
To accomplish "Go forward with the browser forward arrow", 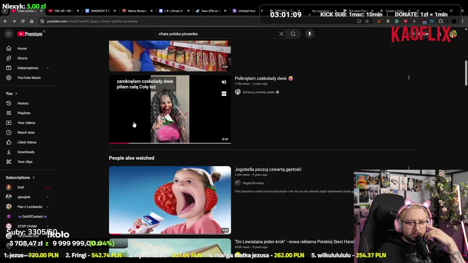I will (14, 21).
